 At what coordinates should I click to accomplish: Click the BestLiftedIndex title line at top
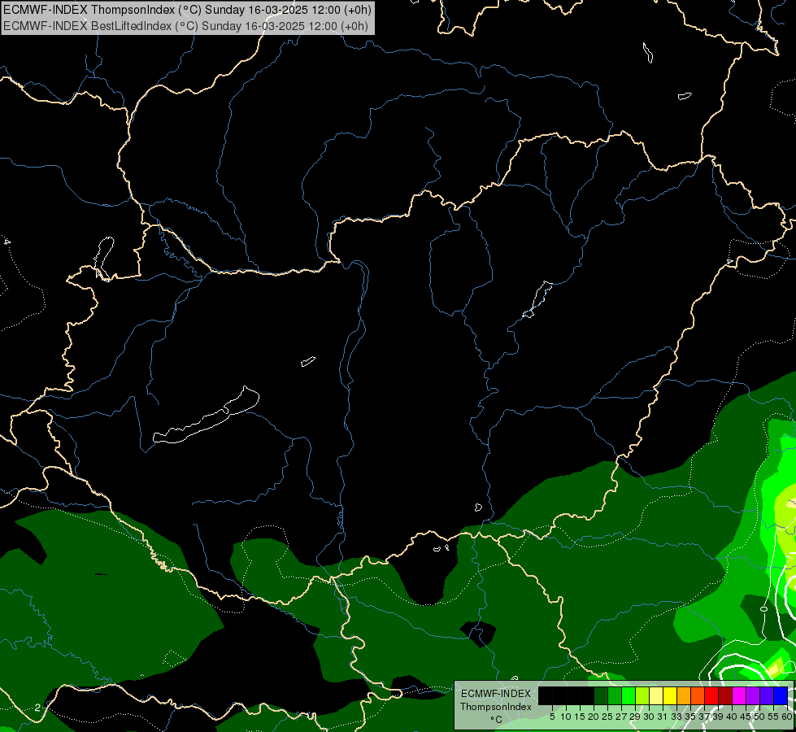[x=185, y=26]
